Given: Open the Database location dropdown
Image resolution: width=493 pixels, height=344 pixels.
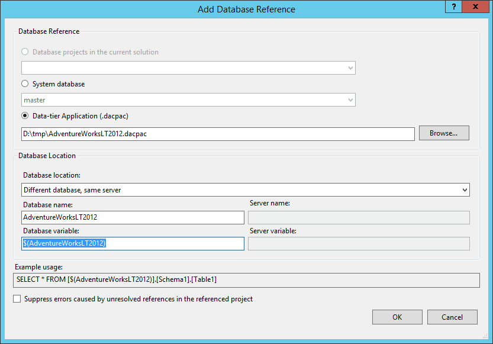Looking at the screenshot, I should pyautogui.click(x=465, y=190).
